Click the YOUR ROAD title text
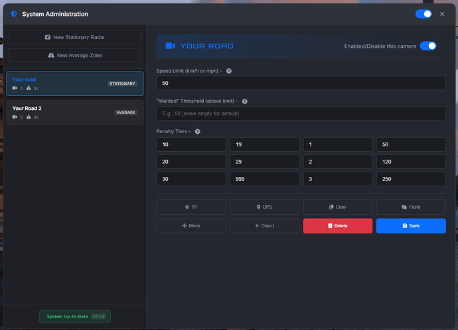 pyautogui.click(x=207, y=46)
